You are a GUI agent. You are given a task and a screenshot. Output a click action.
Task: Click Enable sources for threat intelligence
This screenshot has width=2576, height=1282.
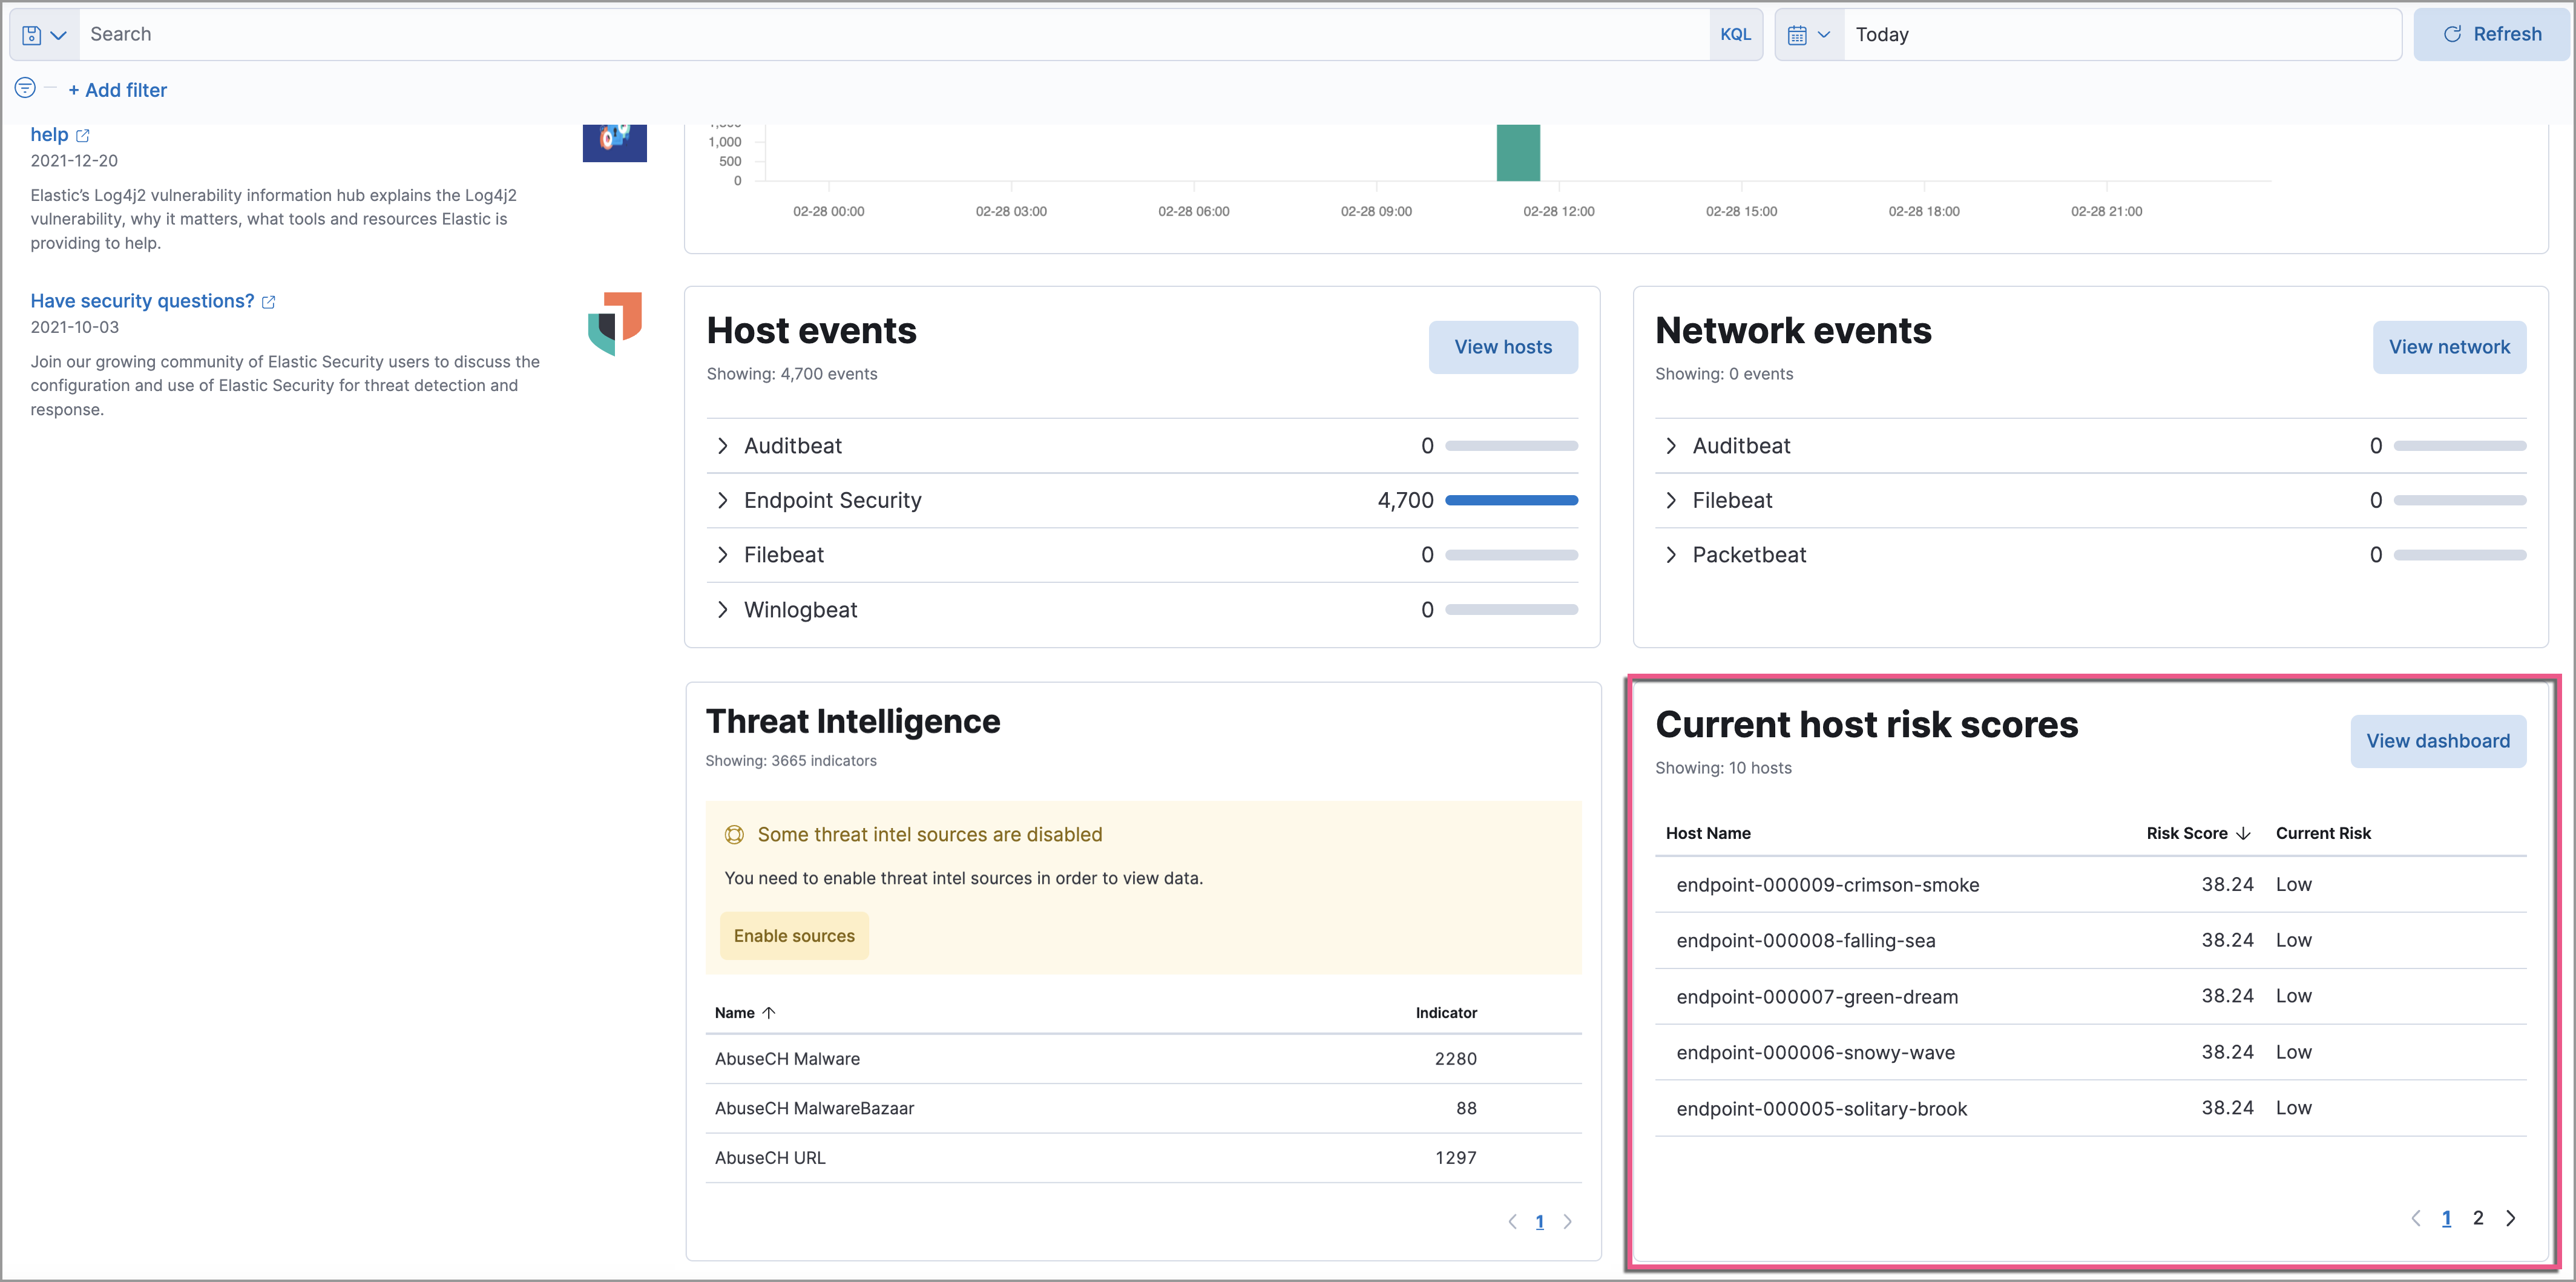(793, 935)
